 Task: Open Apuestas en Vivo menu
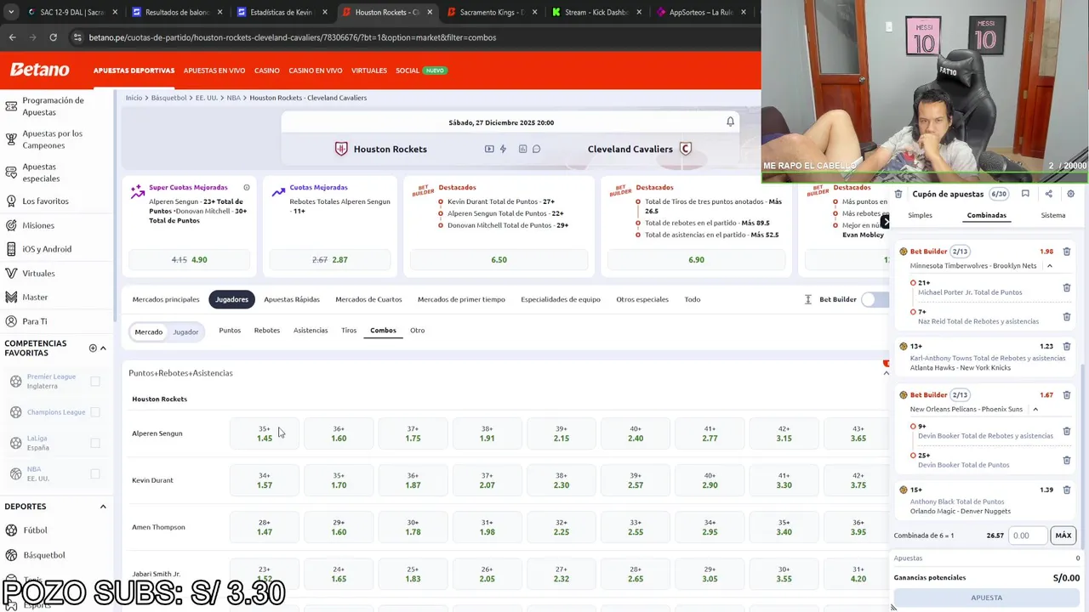[214, 71]
